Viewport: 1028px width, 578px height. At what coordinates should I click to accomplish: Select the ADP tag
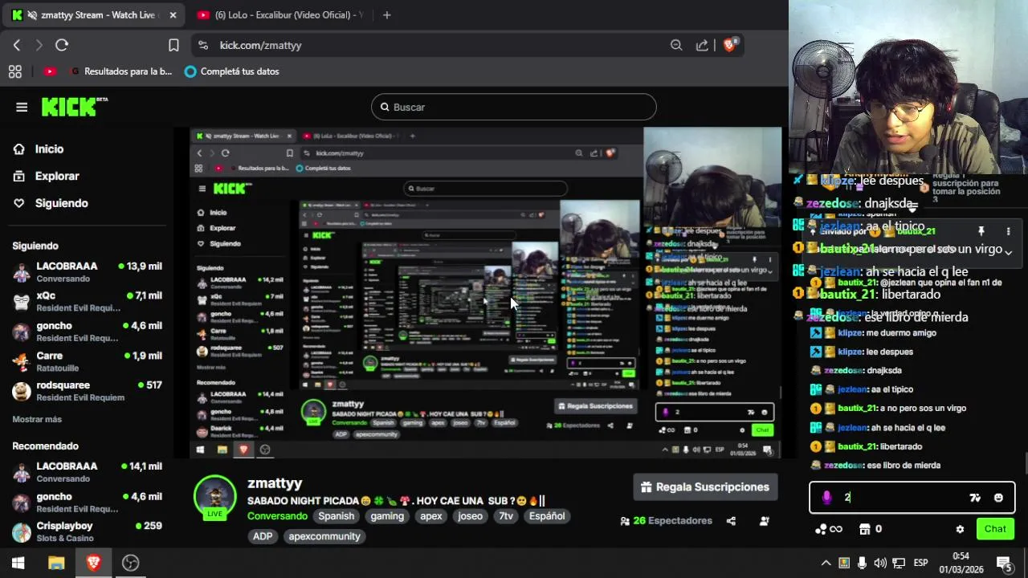[263, 536]
